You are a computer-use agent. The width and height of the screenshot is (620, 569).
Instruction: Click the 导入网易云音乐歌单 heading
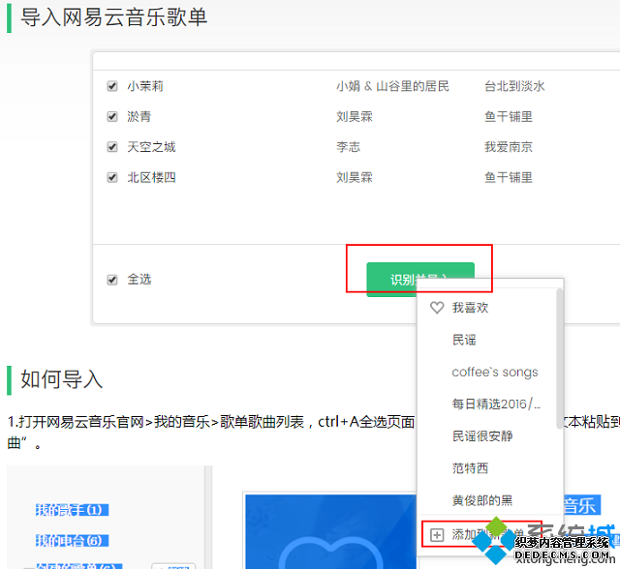[114, 17]
